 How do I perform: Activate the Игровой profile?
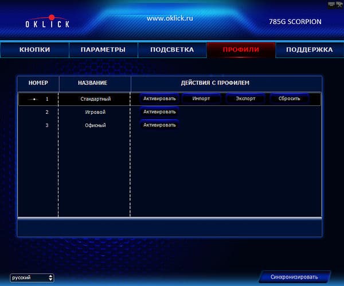pyautogui.click(x=159, y=112)
